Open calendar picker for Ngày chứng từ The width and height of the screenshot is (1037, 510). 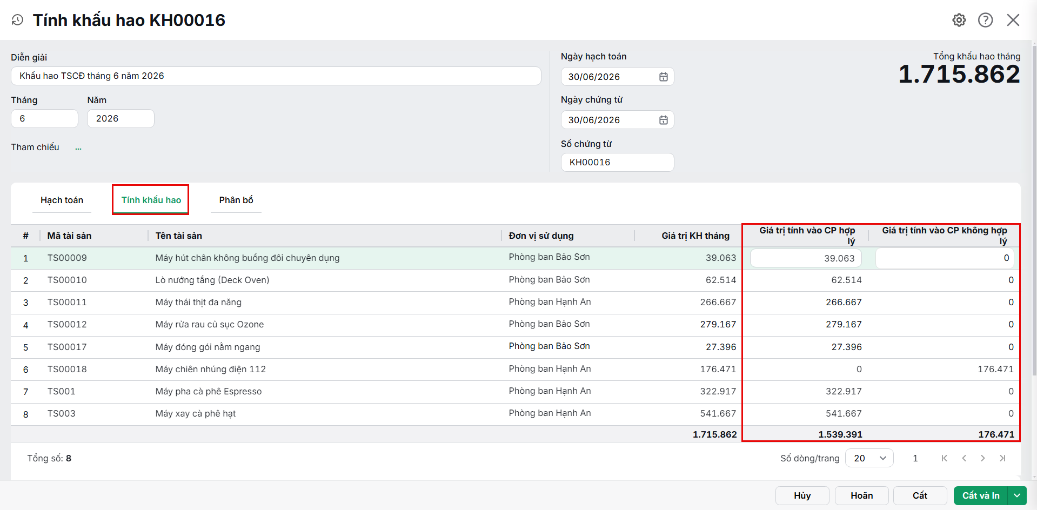[664, 120]
